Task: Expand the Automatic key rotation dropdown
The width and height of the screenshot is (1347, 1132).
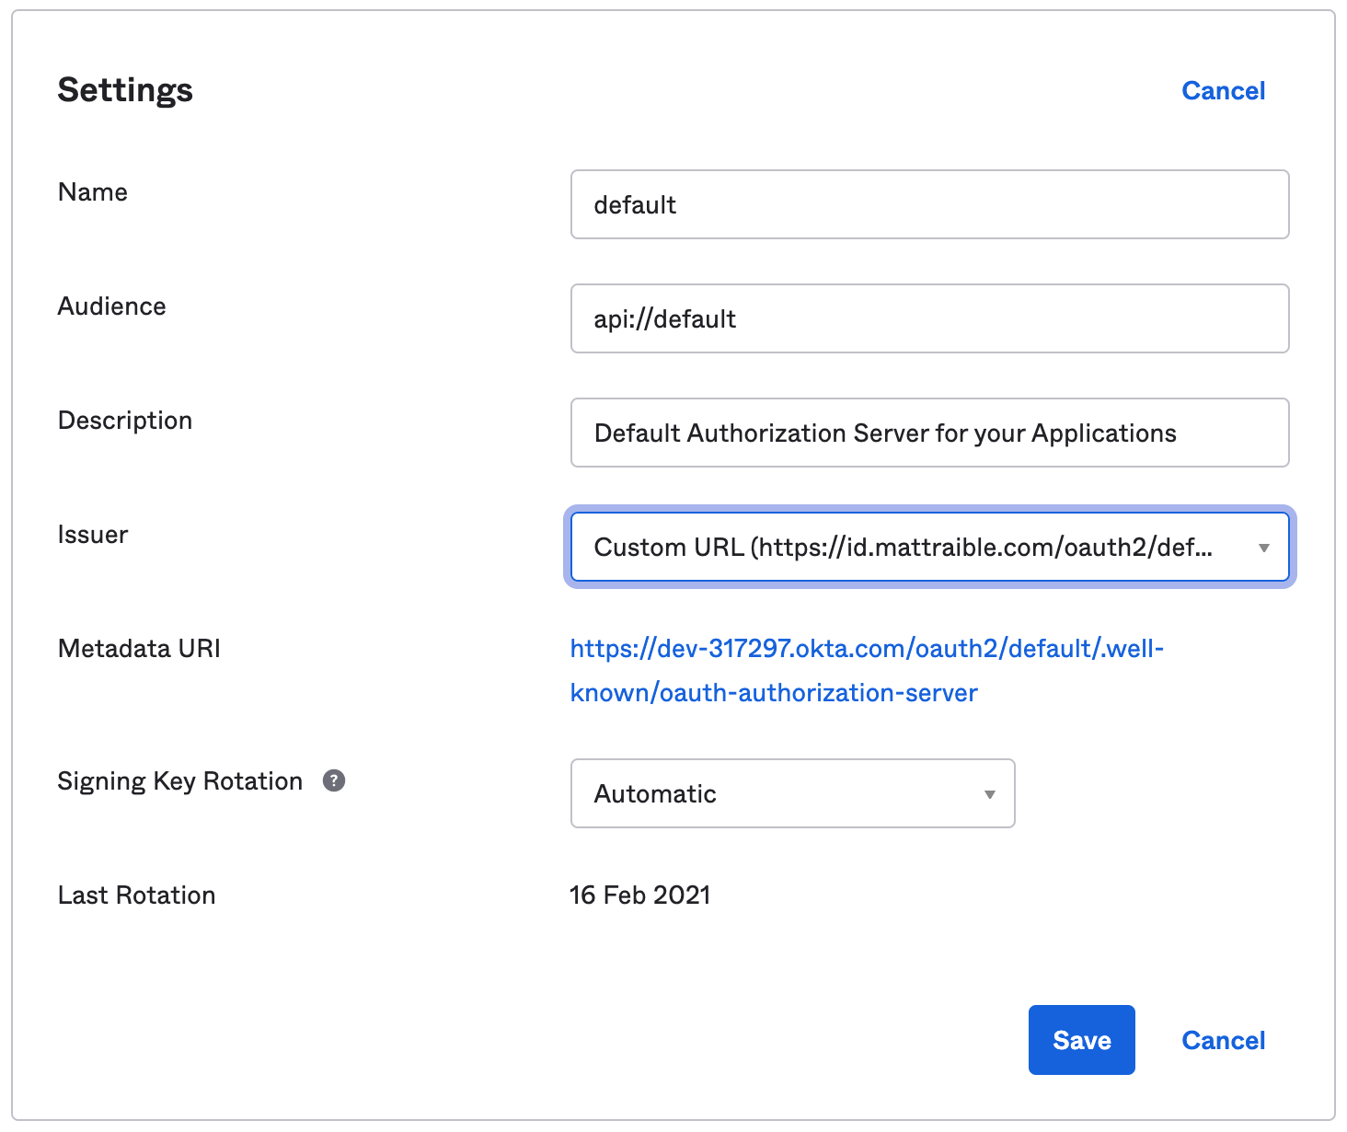Action: point(792,793)
